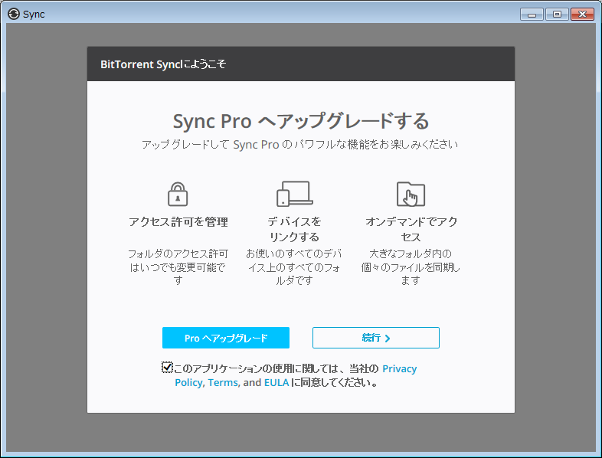Click heading Sync Pro へアップグレードする

(301, 121)
